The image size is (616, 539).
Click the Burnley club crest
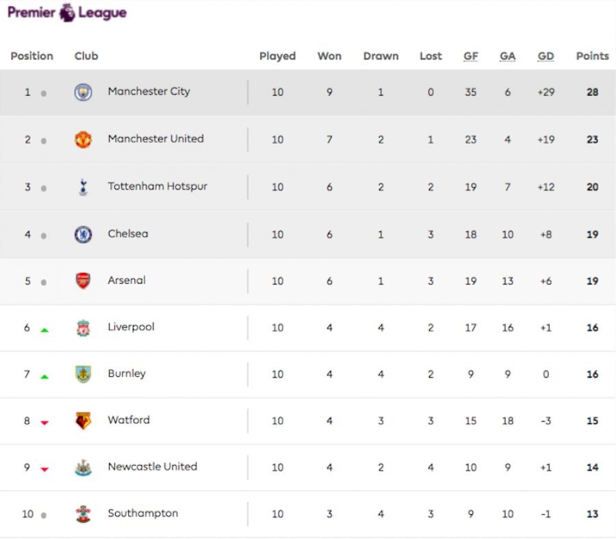click(x=83, y=374)
